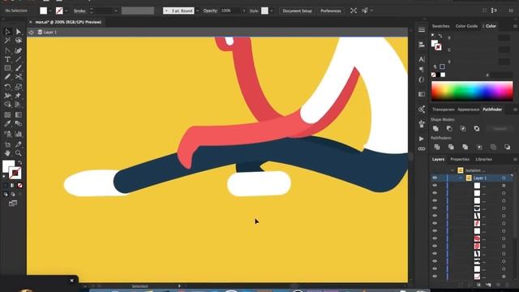Open the Appearance tab
The width and height of the screenshot is (519, 292).
point(469,109)
